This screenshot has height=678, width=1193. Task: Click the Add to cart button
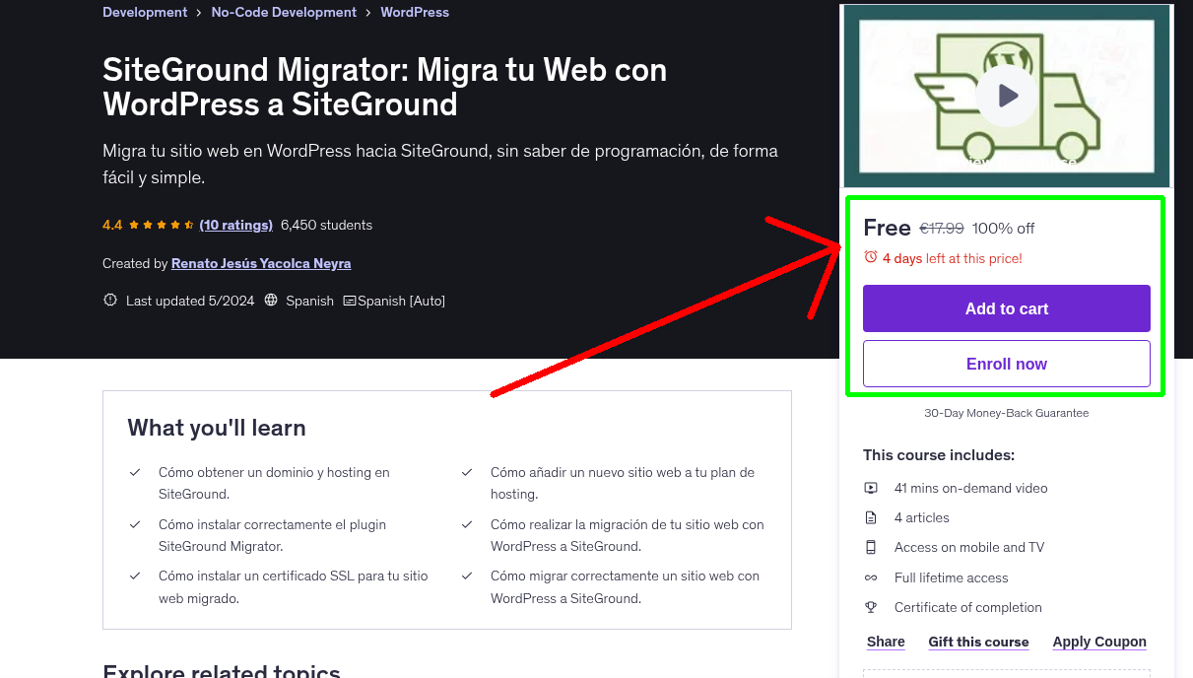(x=1006, y=308)
